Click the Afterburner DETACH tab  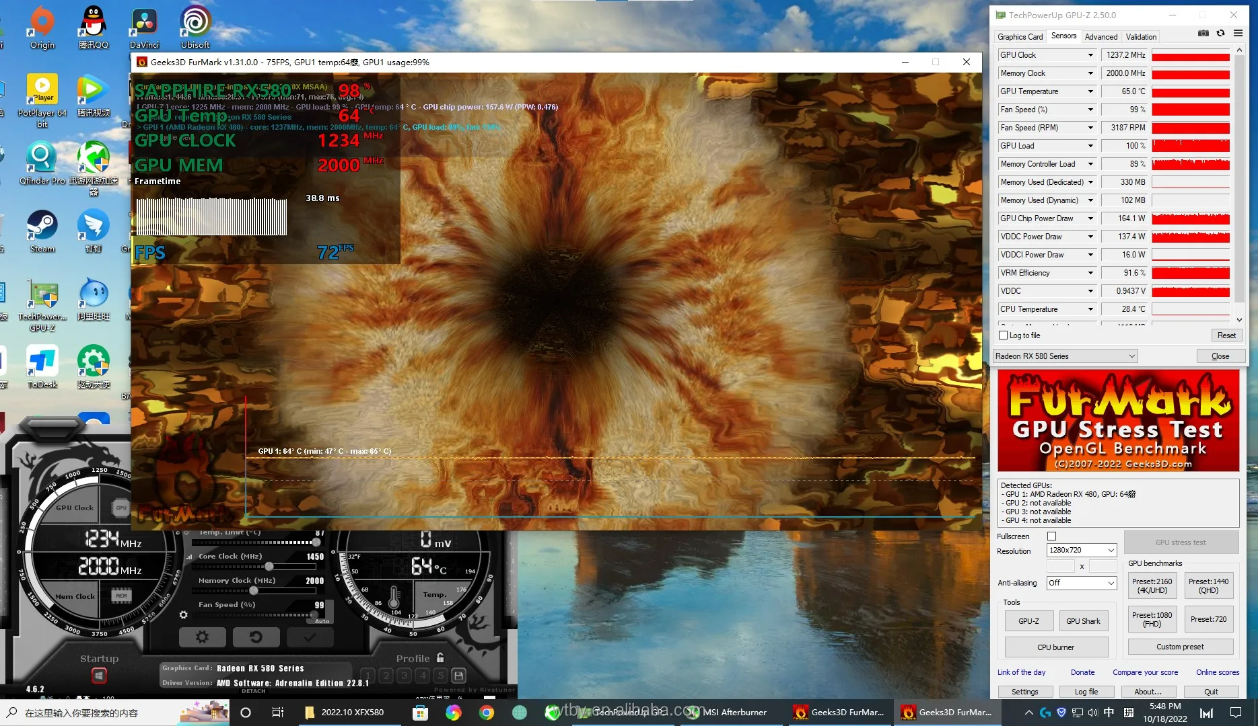pyautogui.click(x=254, y=691)
